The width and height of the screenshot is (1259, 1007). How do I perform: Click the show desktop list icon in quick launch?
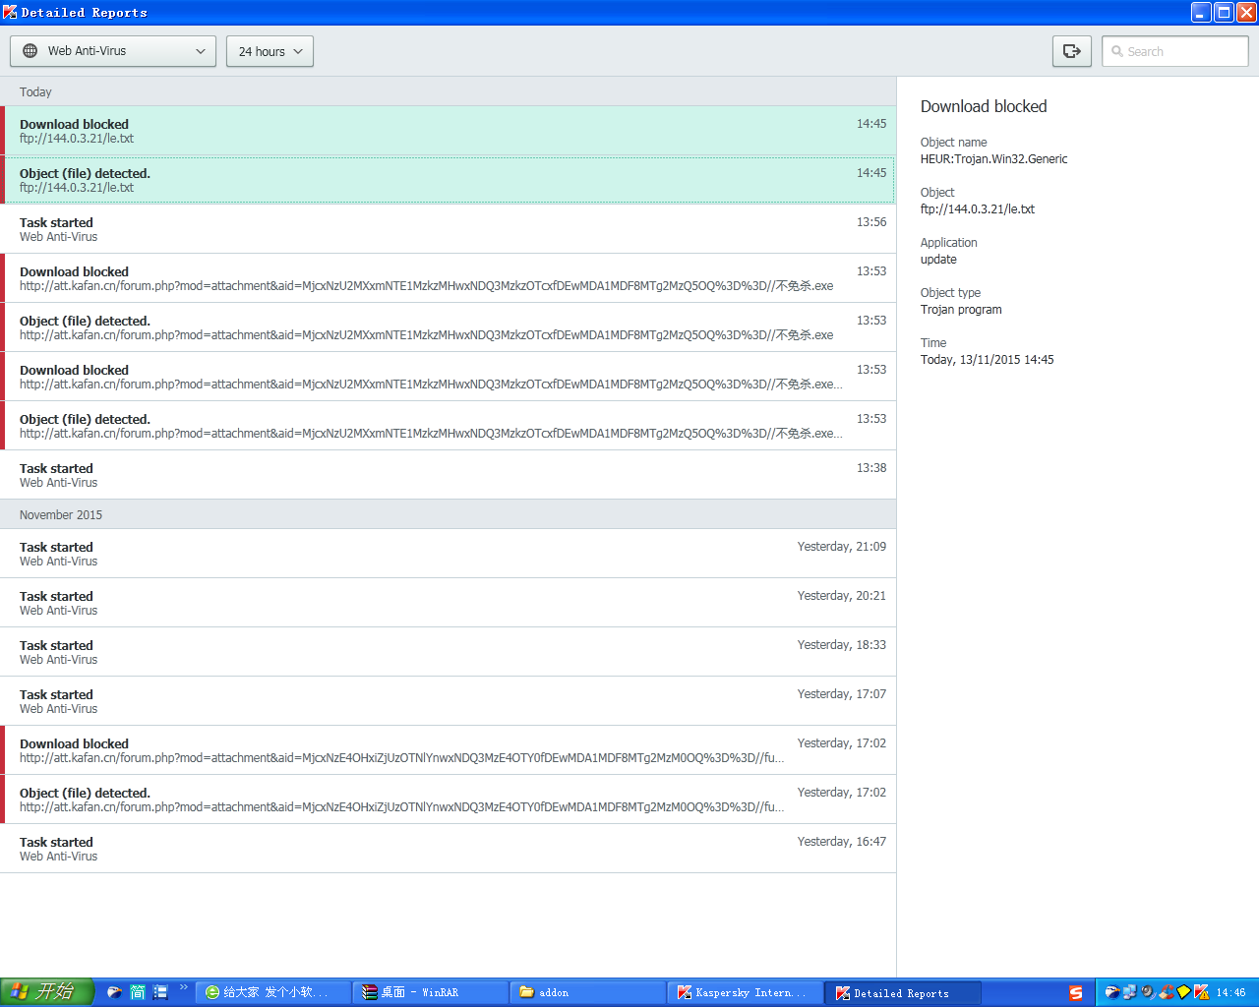point(160,992)
